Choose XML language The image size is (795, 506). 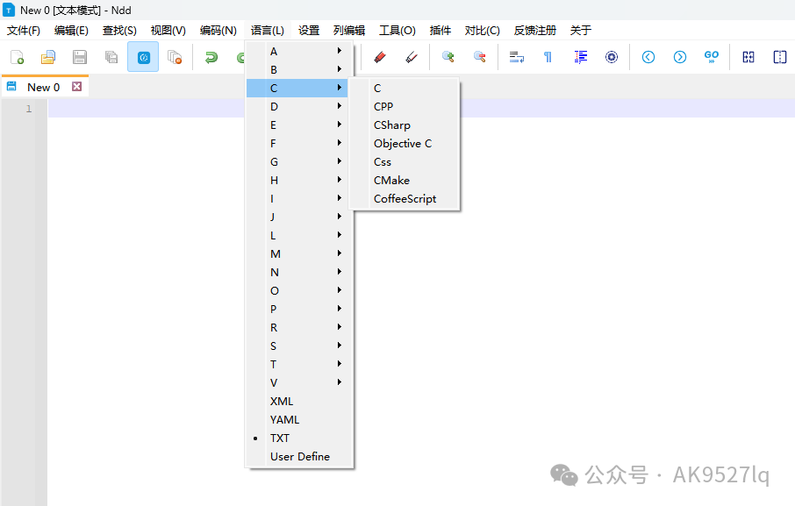coord(299,401)
